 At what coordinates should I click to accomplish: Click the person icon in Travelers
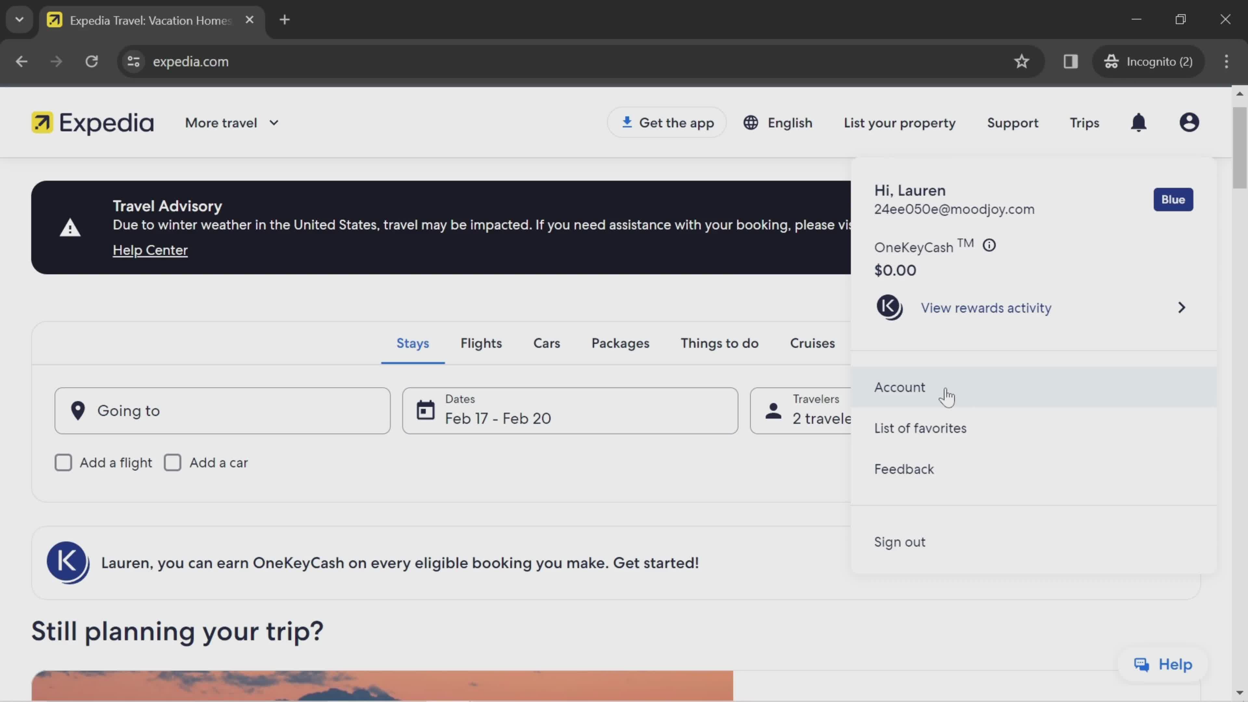click(x=773, y=411)
